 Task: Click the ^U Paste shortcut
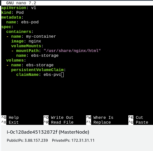(x=138, y=122)
